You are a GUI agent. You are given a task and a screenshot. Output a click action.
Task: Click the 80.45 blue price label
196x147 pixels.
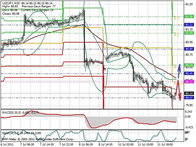click(x=189, y=73)
